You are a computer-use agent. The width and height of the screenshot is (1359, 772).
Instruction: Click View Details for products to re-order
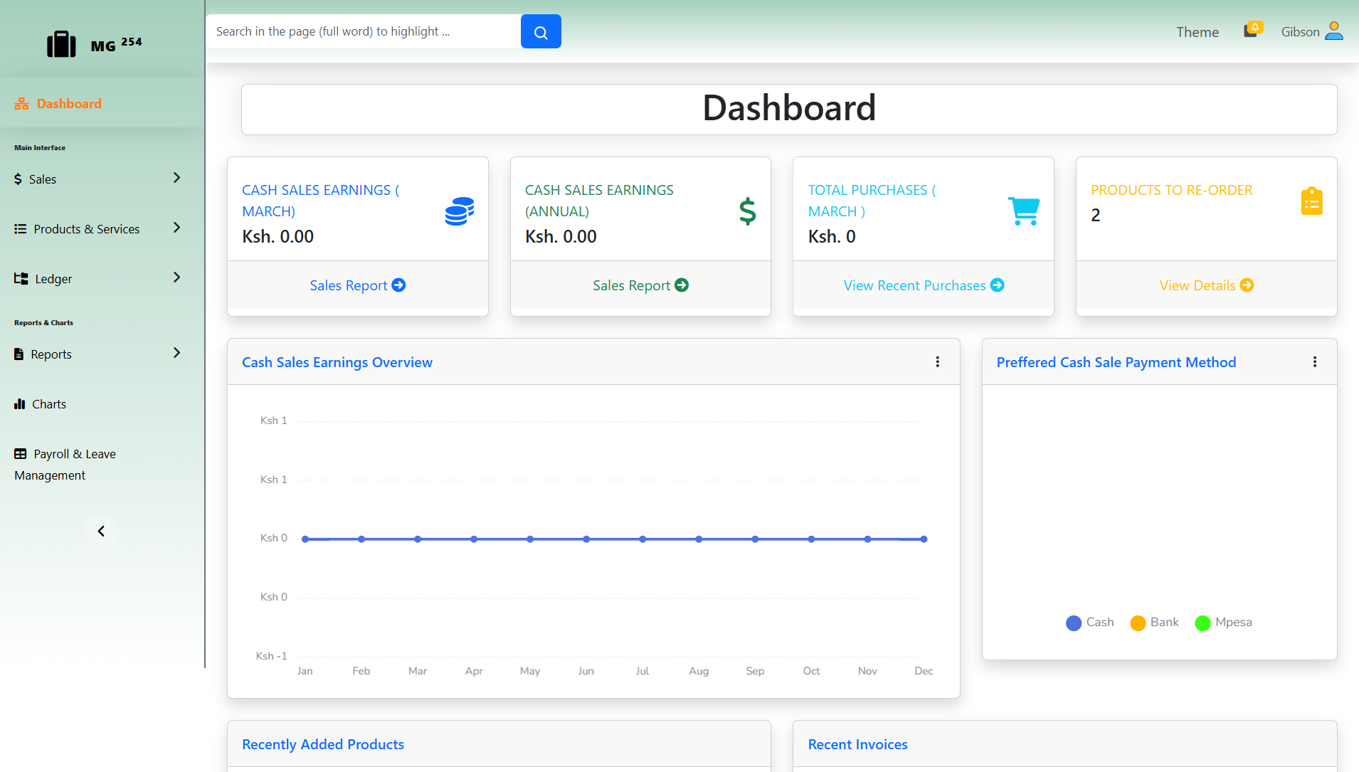pos(1206,285)
